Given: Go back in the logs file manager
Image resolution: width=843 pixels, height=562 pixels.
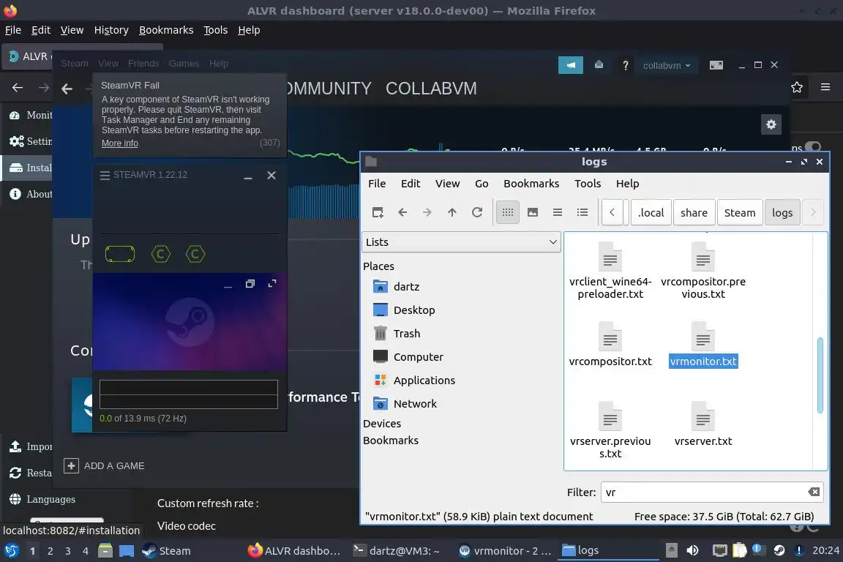Looking at the screenshot, I should pyautogui.click(x=402, y=212).
